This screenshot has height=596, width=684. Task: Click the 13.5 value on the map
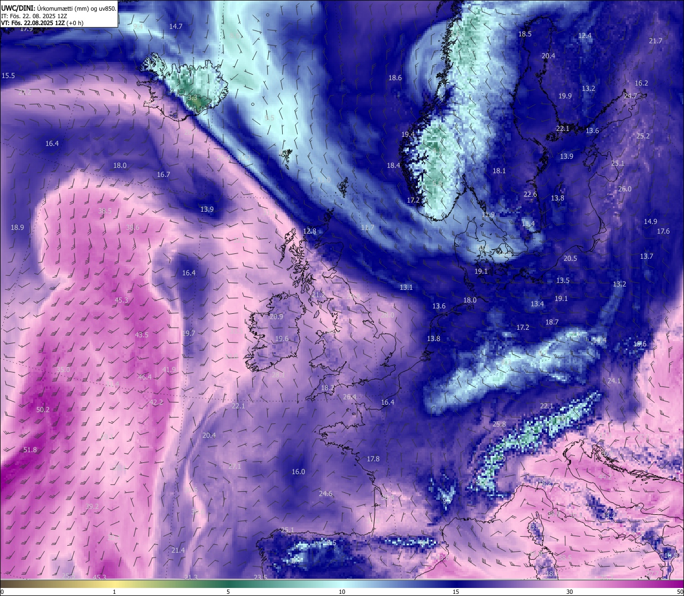tap(563, 281)
